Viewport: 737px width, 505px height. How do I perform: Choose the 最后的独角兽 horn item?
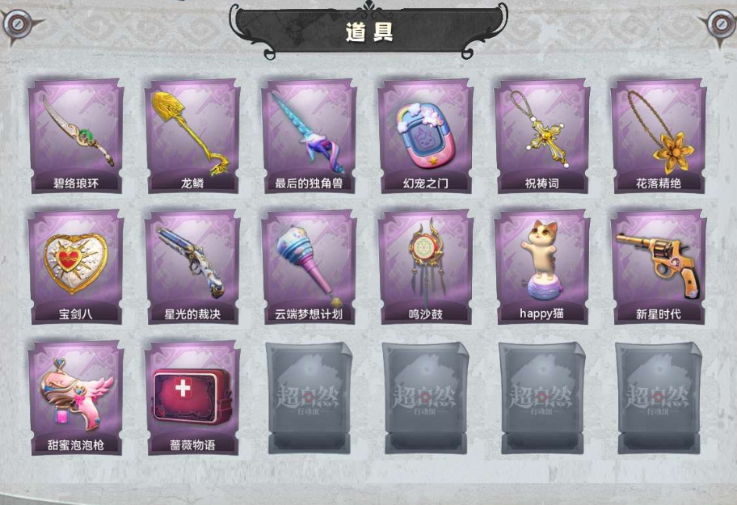309,137
